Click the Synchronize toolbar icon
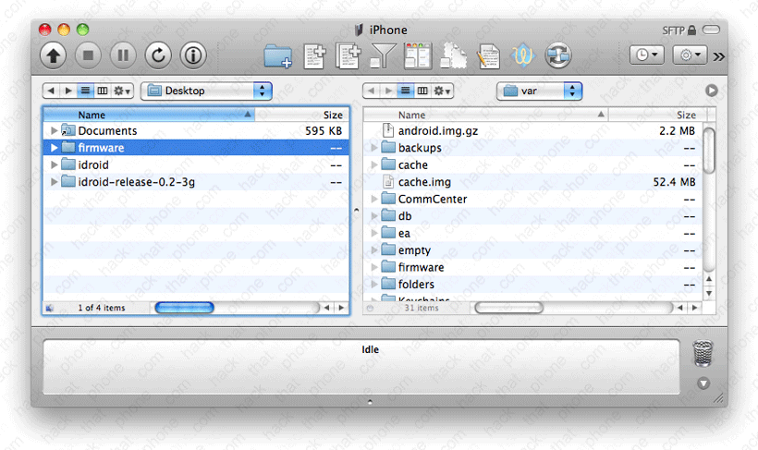Image resolution: width=758 pixels, height=450 pixels. (557, 55)
